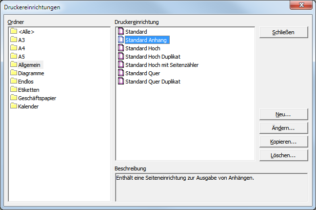This screenshot has width=316, height=210.
Task: Click the Ändern... button
Action: (x=283, y=128)
